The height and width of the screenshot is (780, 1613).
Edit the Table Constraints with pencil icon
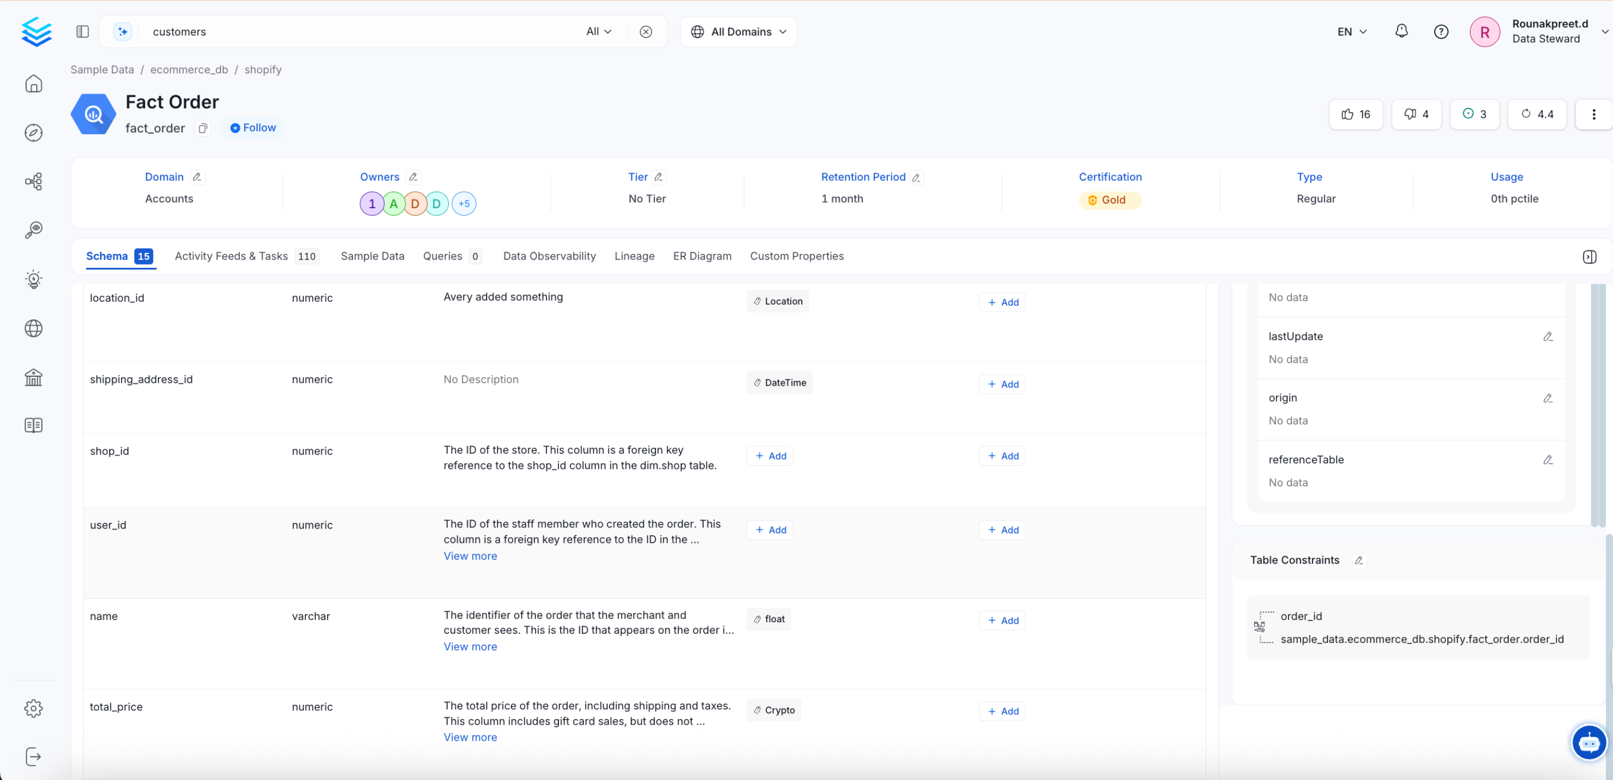[1358, 560]
